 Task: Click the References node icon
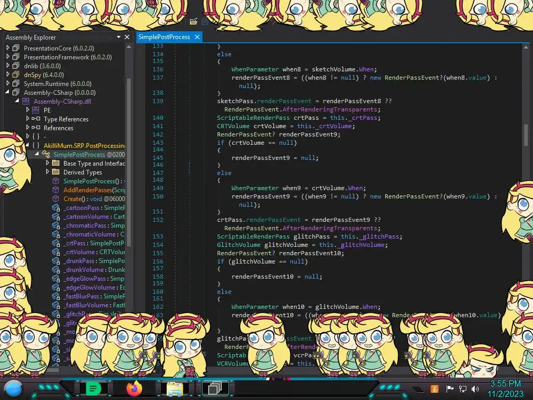[36, 128]
